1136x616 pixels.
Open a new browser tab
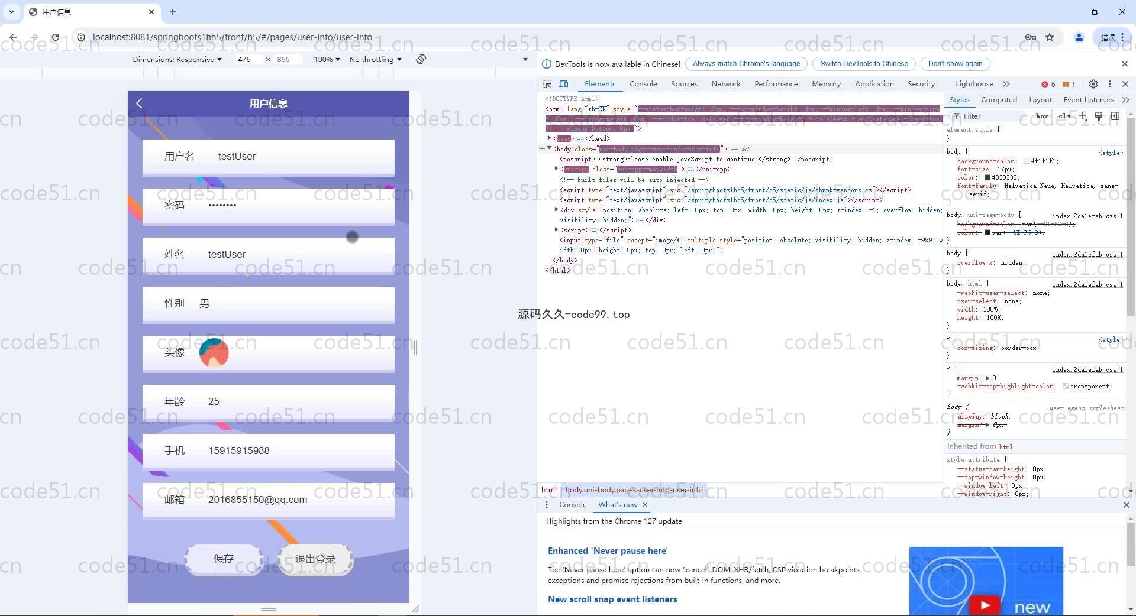[173, 12]
